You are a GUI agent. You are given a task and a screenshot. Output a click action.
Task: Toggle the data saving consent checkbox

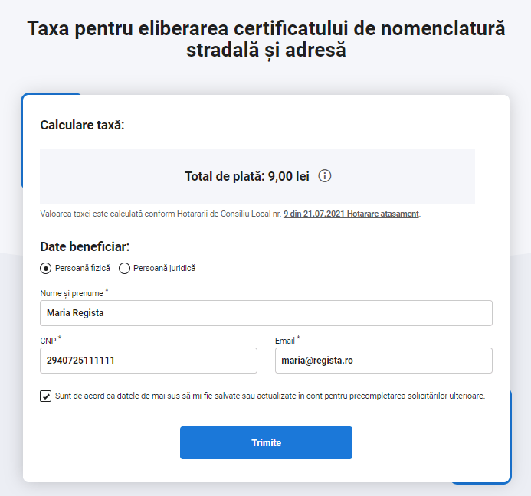pyautogui.click(x=46, y=396)
